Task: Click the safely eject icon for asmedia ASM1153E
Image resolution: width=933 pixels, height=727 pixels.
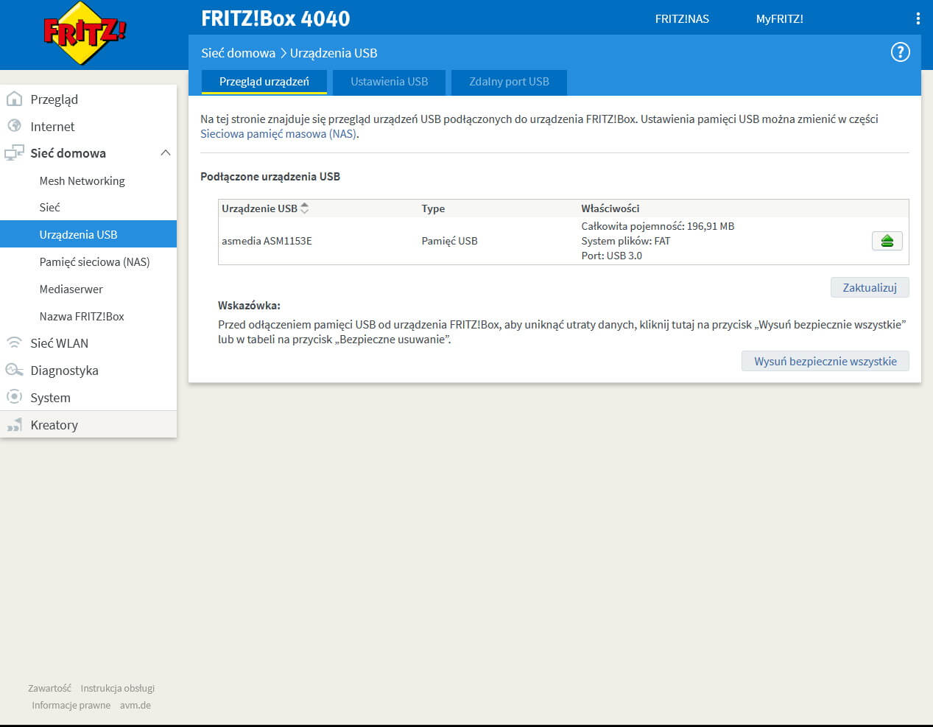Action: coord(887,240)
